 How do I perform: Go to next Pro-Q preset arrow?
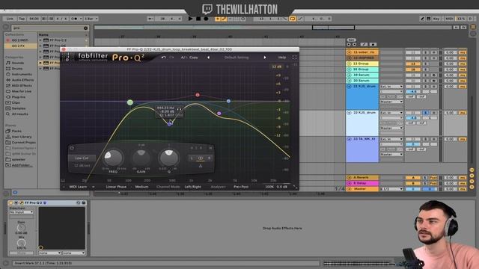[265, 58]
